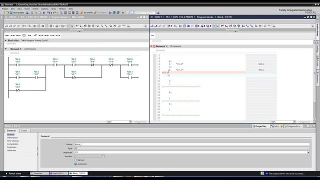Insert normally closed contact from LAD favorites
The height and width of the screenshot is (180, 320).
pyautogui.click(x=12, y=35)
